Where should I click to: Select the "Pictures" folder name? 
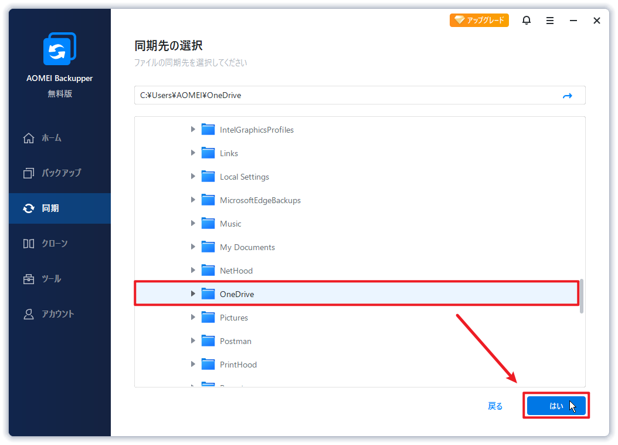tap(234, 318)
